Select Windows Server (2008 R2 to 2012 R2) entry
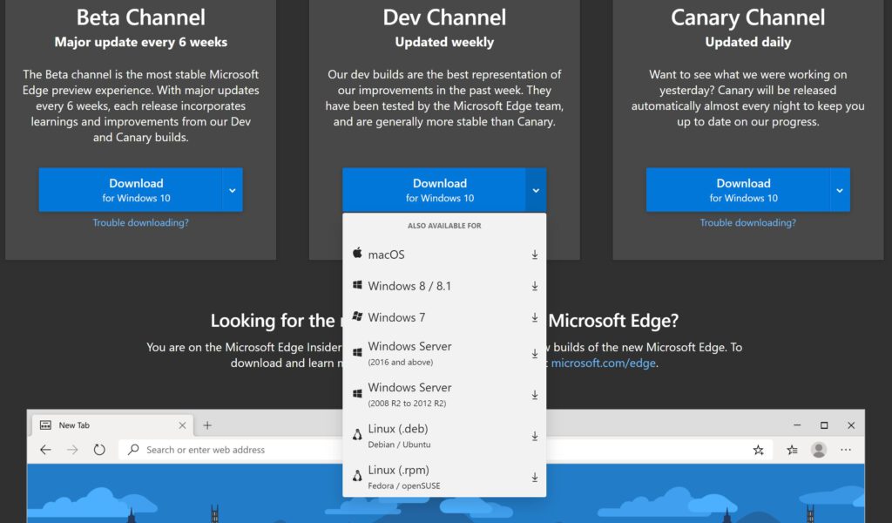 (x=444, y=394)
